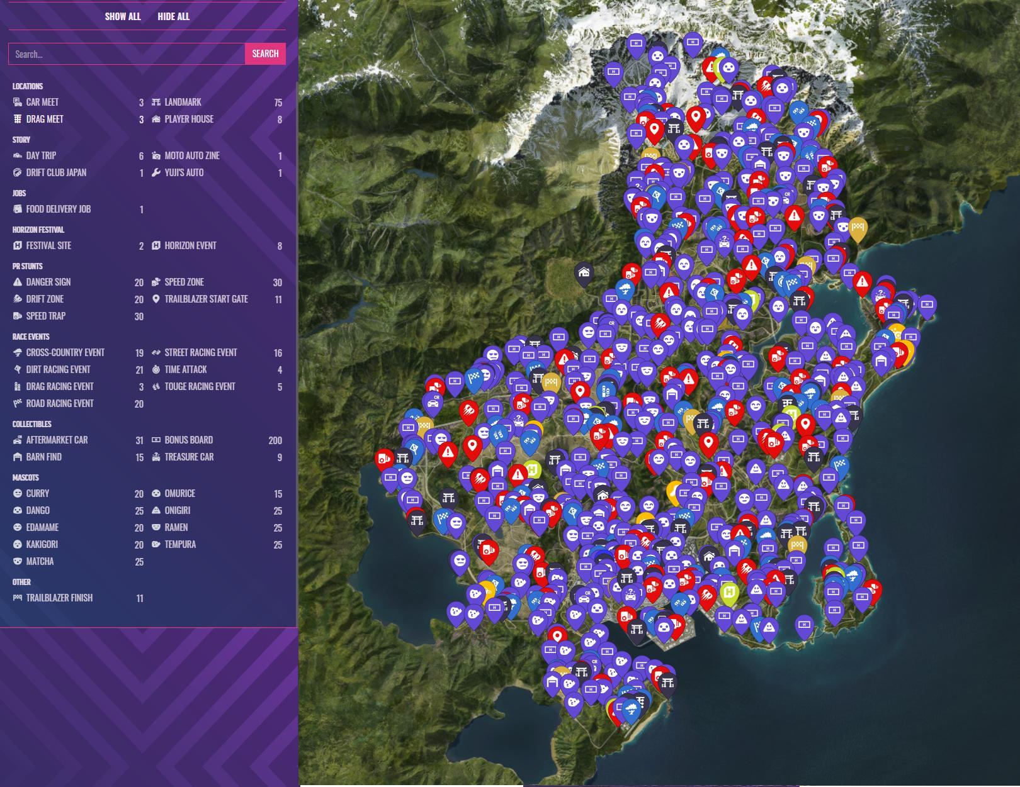The width and height of the screenshot is (1020, 787).
Task: Toggle Aftermarket Car markers visibility
Action: pos(78,440)
